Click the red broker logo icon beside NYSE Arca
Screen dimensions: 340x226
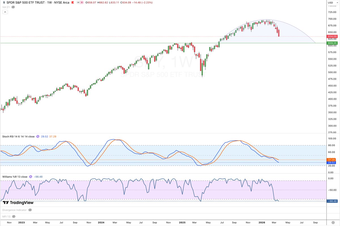(x=73, y=3)
